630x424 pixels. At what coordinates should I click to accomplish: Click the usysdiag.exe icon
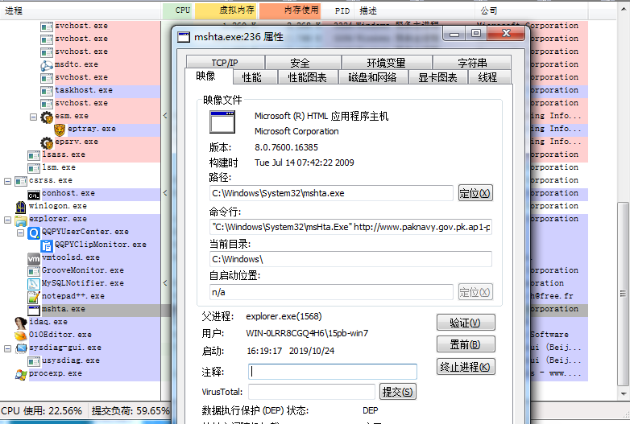[x=34, y=361]
